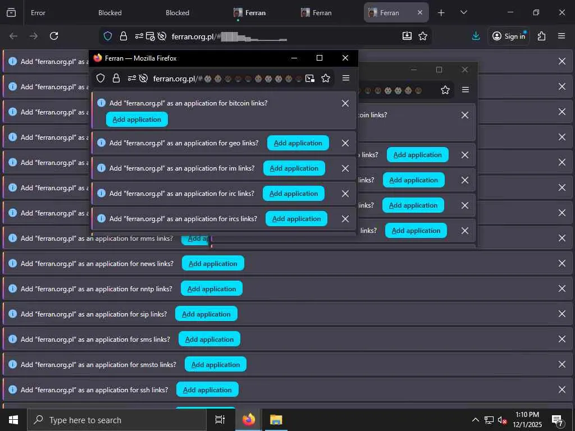The width and height of the screenshot is (575, 431).
Task: Switch to second Blocked tab
Action: coord(177,13)
